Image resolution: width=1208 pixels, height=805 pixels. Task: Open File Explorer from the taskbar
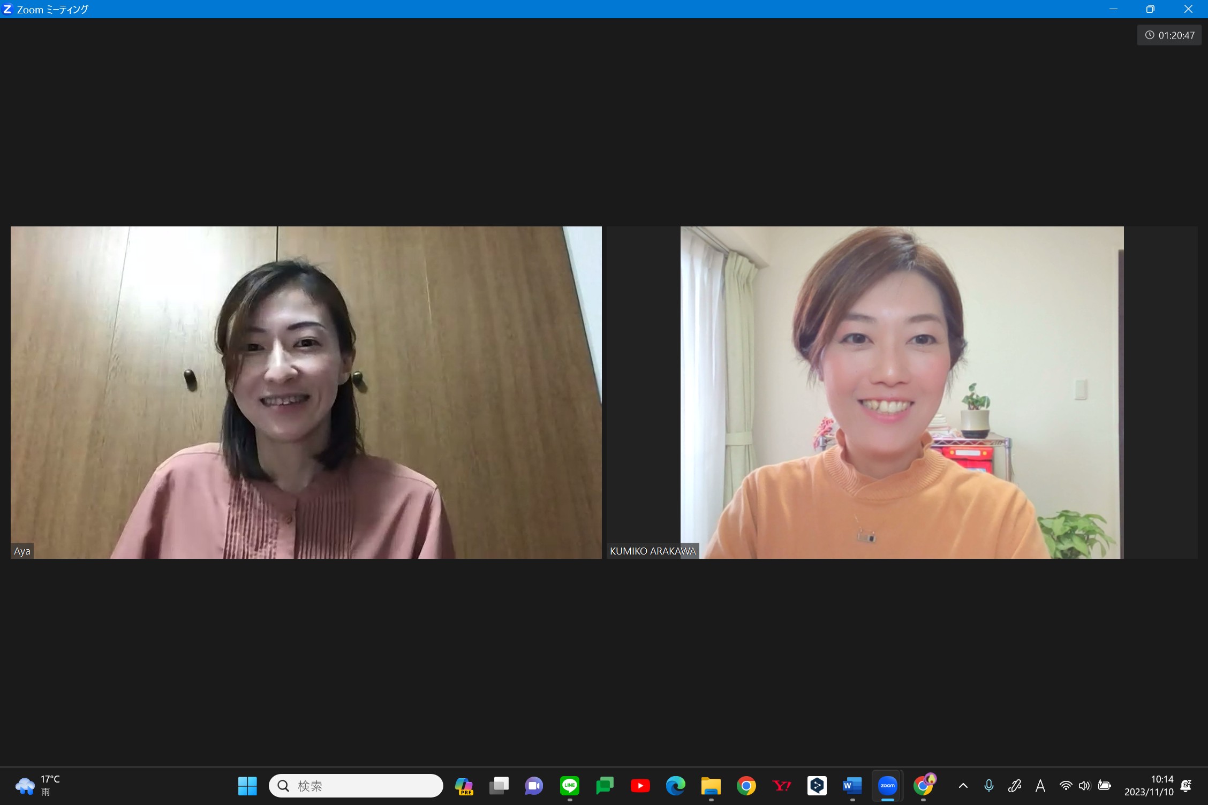(711, 786)
